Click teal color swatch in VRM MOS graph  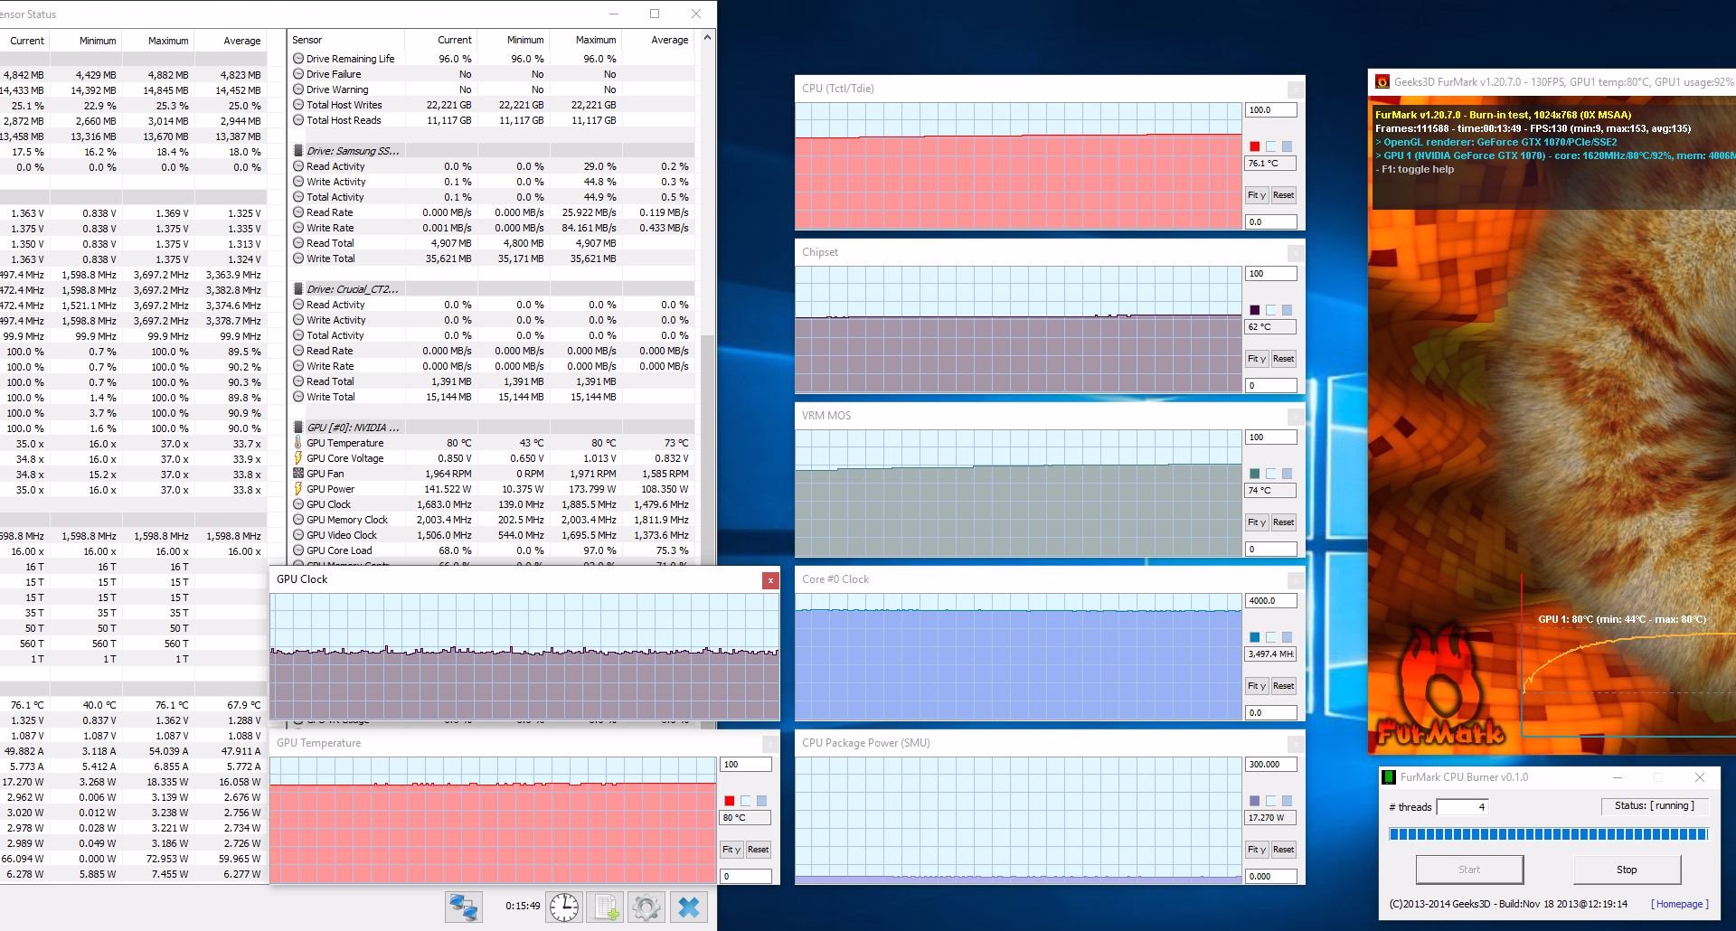pos(1254,474)
